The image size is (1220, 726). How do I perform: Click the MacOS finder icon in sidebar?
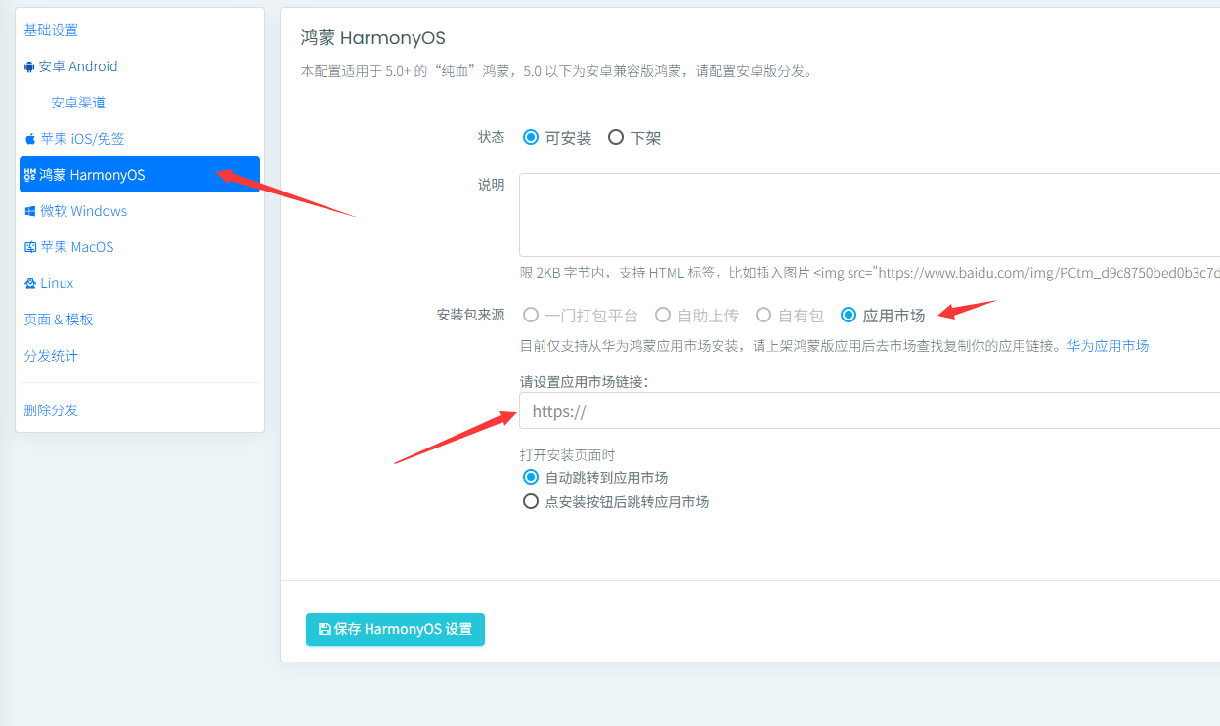click(30, 247)
